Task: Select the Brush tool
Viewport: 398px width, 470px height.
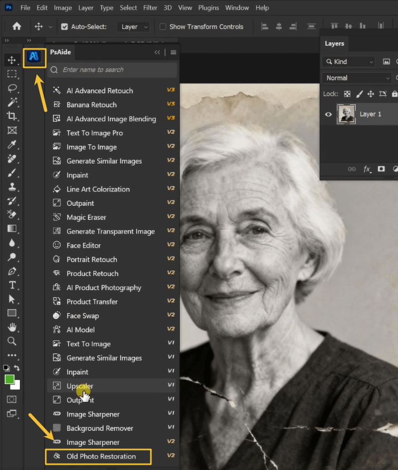Action: [12, 173]
